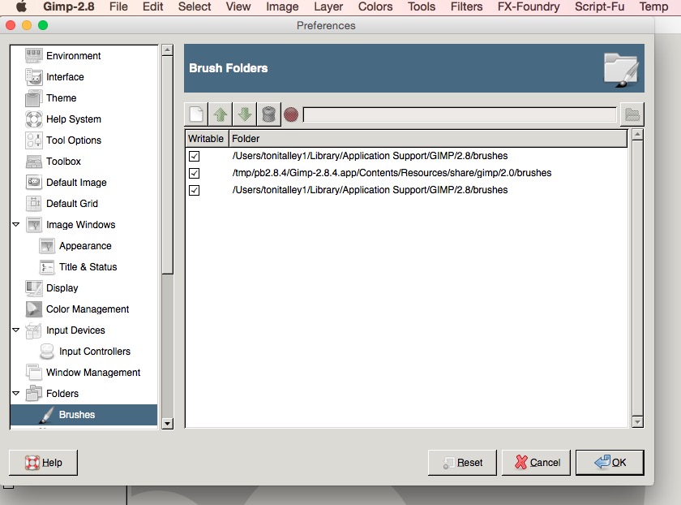
Task: Click the Folders icon in the sidebar
Action: (x=34, y=394)
